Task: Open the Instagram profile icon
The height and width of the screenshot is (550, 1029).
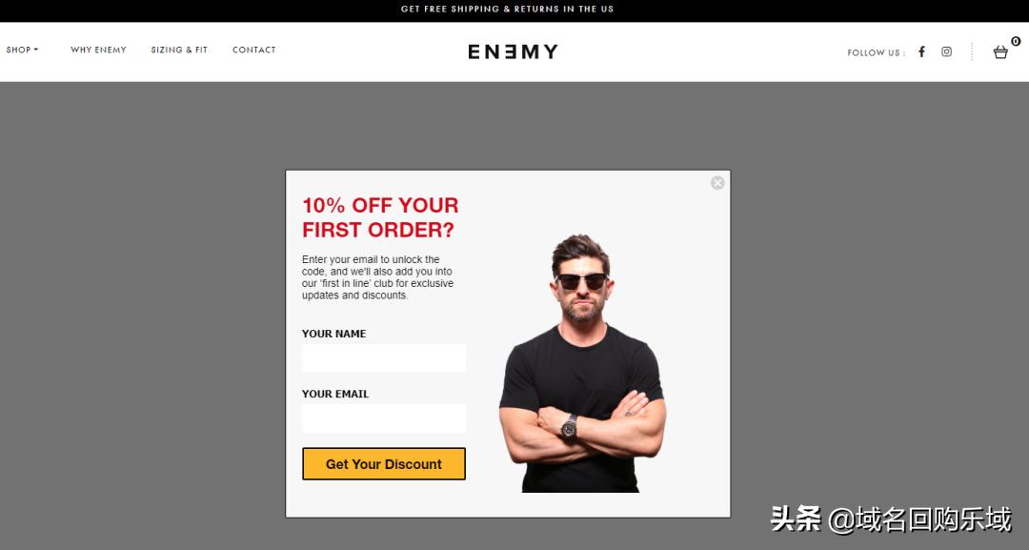Action: coord(946,51)
